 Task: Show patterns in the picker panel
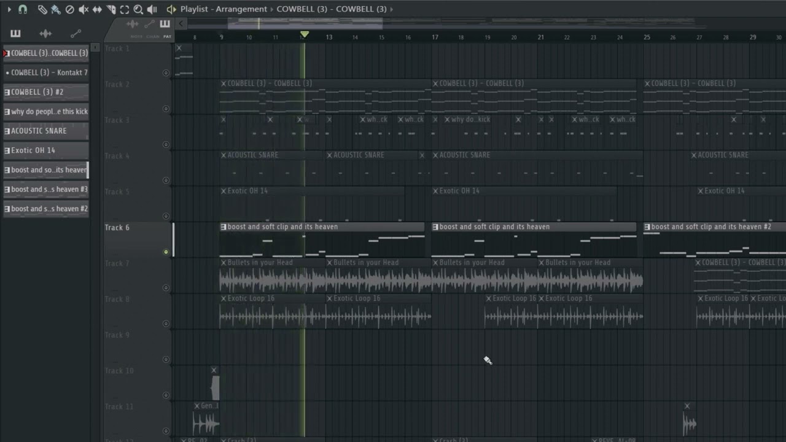click(x=15, y=33)
